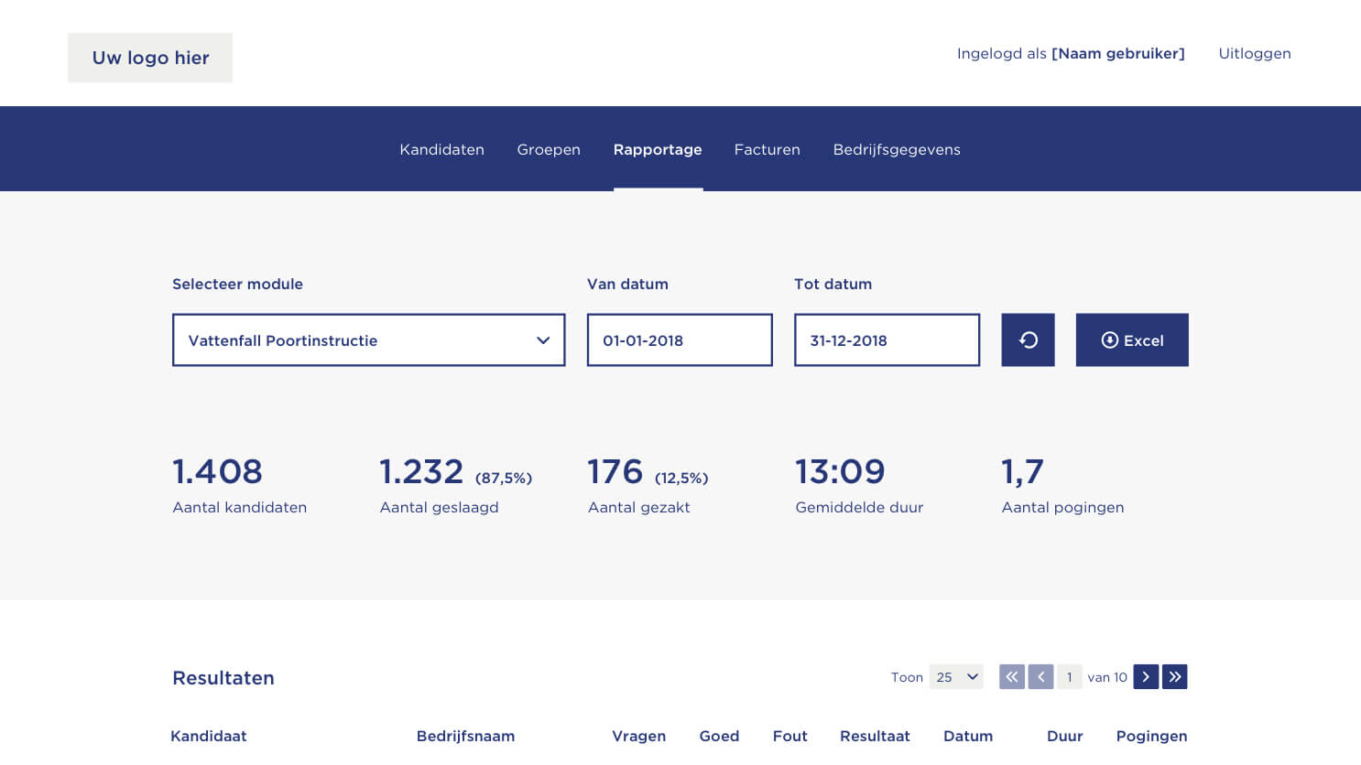Go to the Bedrijfsgegevens tab
The height and width of the screenshot is (765, 1361).
point(897,150)
